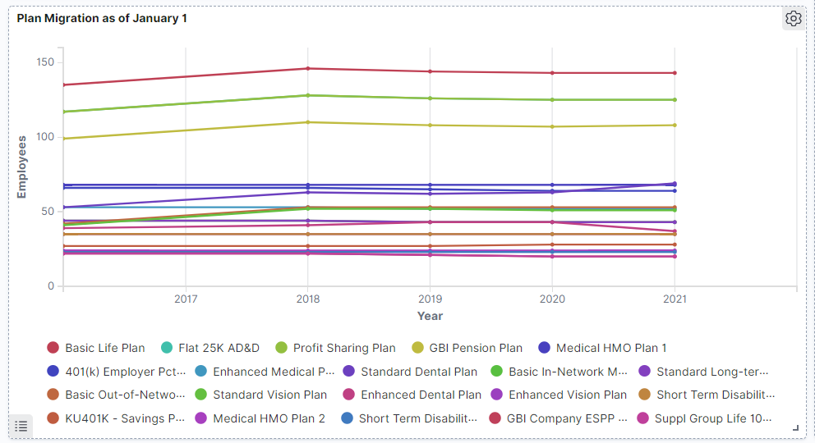Click the yellow pension line's 2021 data point
Screen dimensions: 815x443
675,126
